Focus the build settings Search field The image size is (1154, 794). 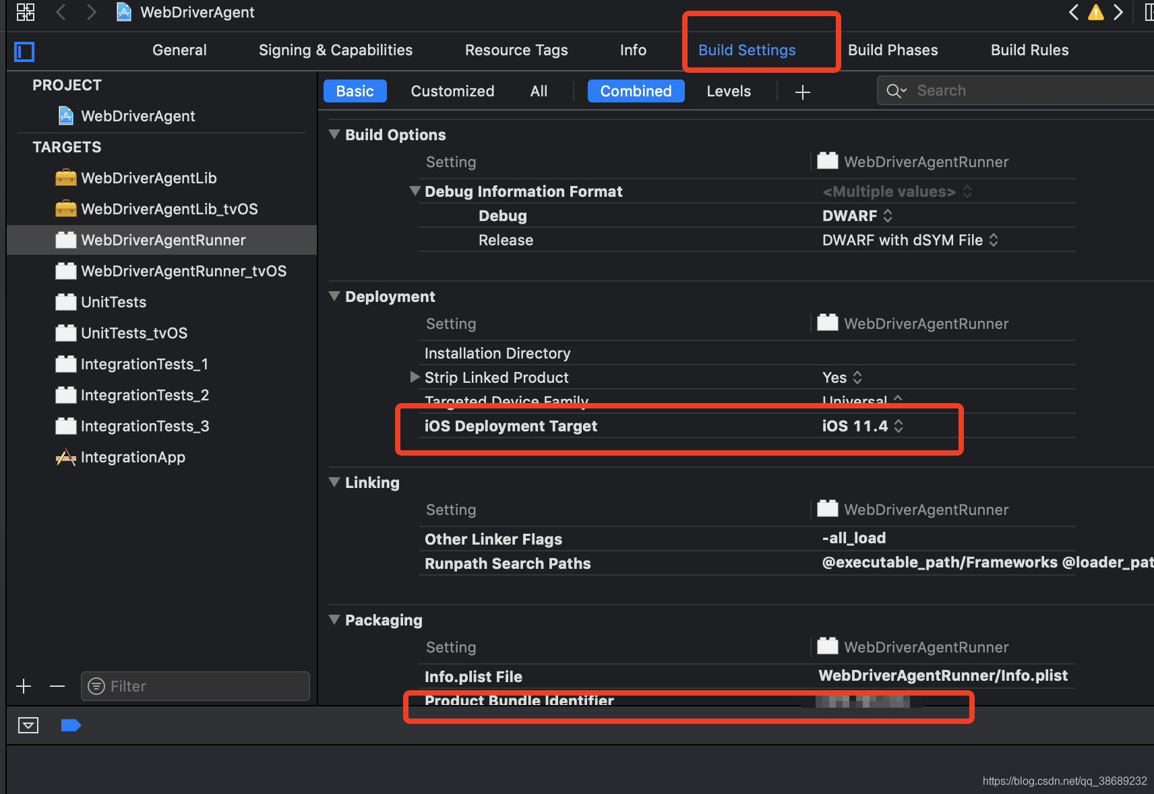tap(1015, 91)
